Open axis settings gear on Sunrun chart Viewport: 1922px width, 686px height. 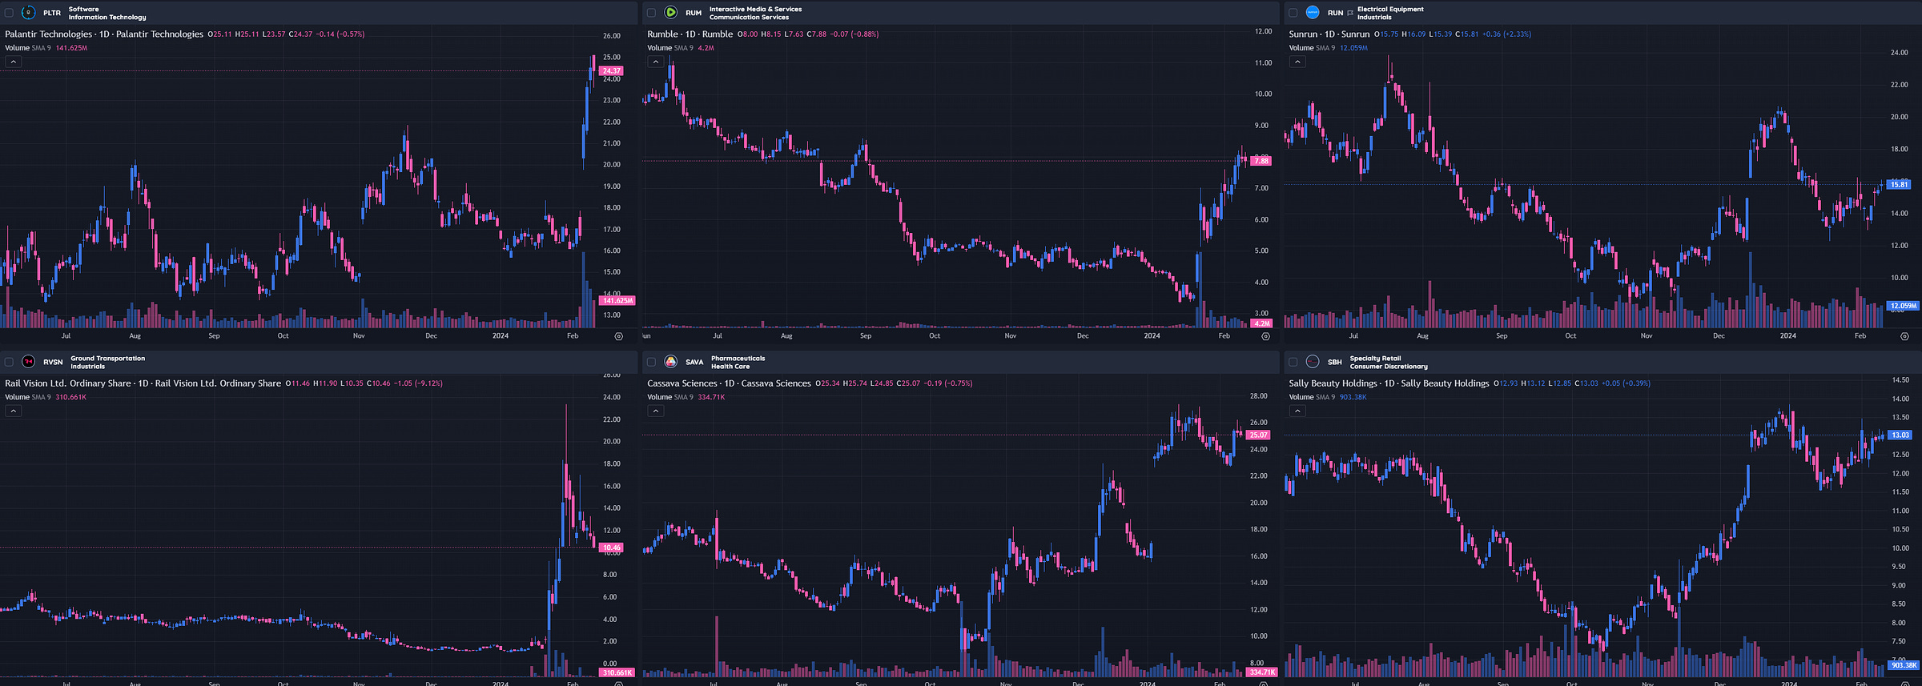coord(1904,336)
